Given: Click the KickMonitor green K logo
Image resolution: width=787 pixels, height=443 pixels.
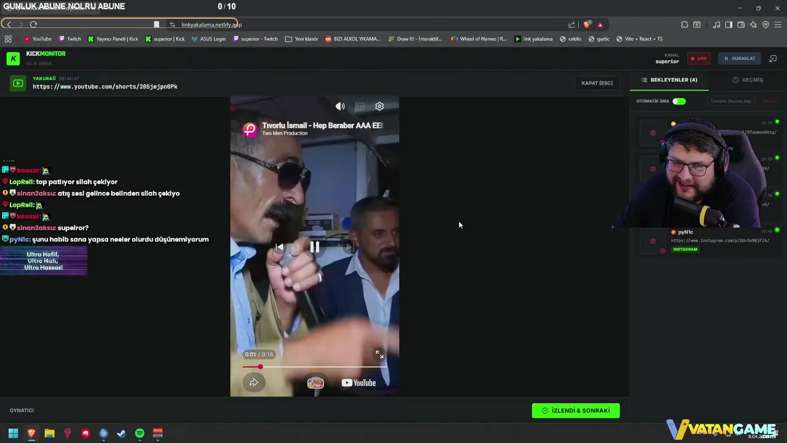Looking at the screenshot, I should (x=13, y=58).
